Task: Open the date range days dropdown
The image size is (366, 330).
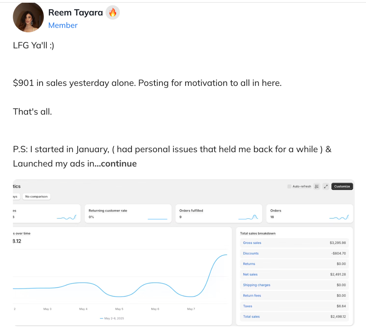Action: (16, 196)
